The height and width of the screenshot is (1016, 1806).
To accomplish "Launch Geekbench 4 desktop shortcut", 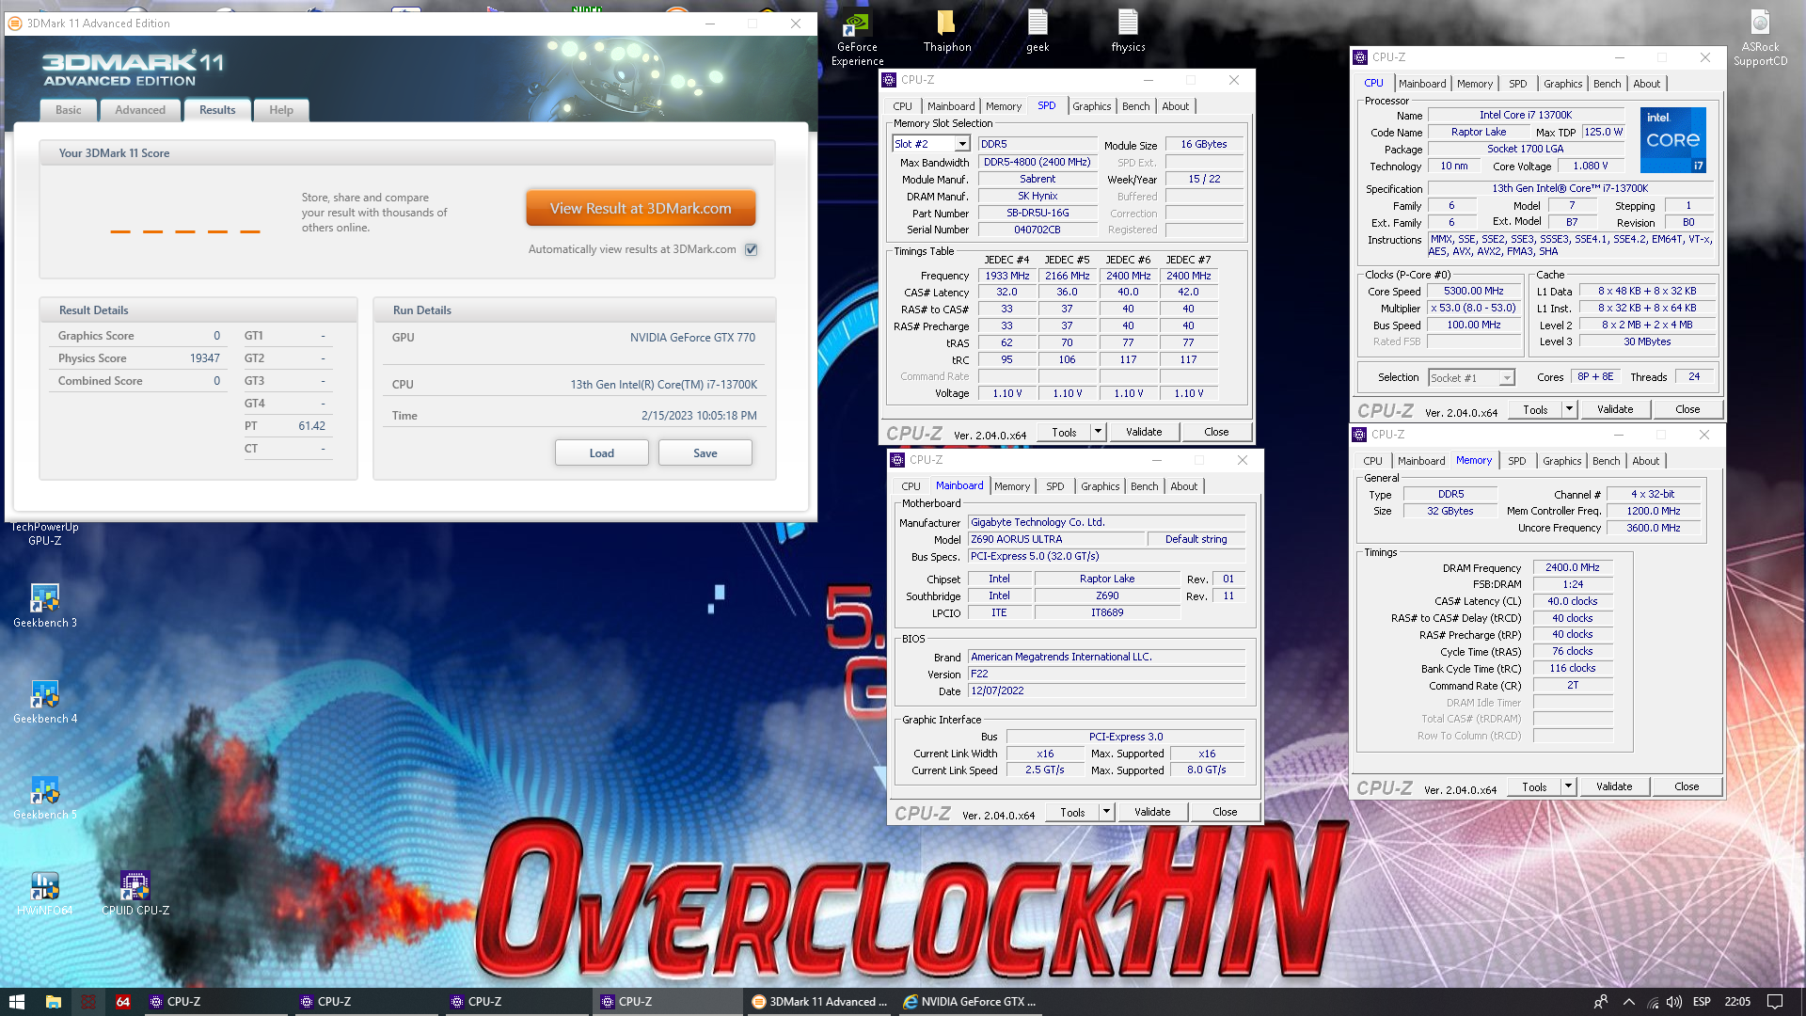I will click(x=45, y=702).
